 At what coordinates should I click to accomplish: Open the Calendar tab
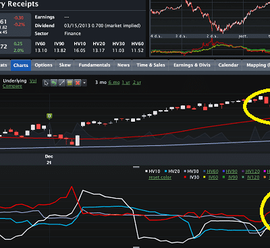pyautogui.click(x=228, y=66)
